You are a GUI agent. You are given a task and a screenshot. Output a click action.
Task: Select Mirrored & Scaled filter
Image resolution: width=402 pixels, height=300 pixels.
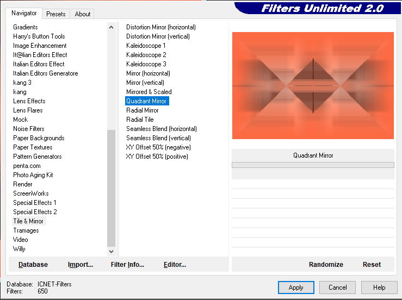click(x=149, y=92)
